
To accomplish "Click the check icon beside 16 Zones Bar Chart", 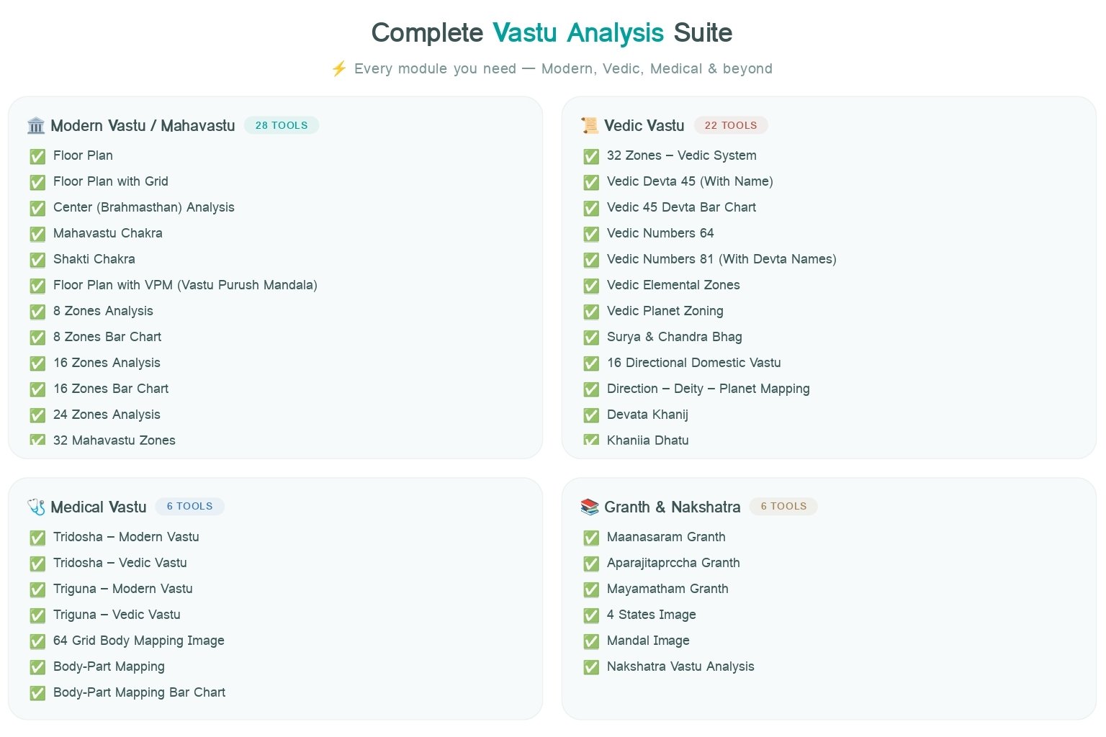I will pos(37,389).
